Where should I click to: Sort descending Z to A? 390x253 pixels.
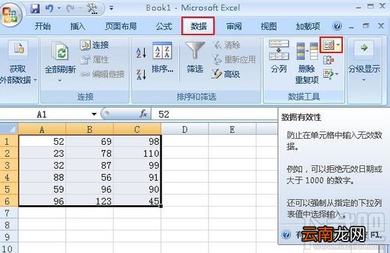point(141,74)
